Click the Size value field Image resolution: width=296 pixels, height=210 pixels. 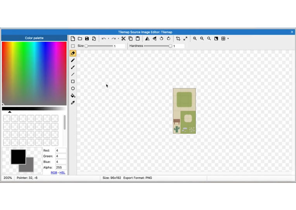tap(119, 46)
